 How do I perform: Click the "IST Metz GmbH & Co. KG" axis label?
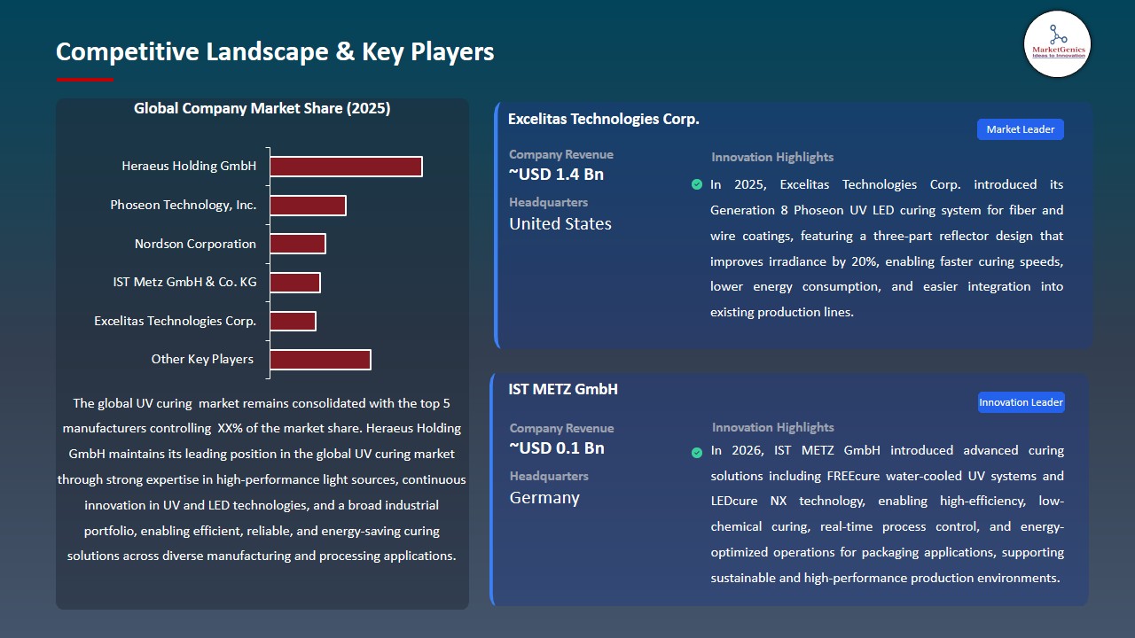(185, 283)
